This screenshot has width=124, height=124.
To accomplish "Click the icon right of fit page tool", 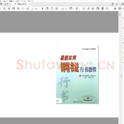I will coord(77,8).
